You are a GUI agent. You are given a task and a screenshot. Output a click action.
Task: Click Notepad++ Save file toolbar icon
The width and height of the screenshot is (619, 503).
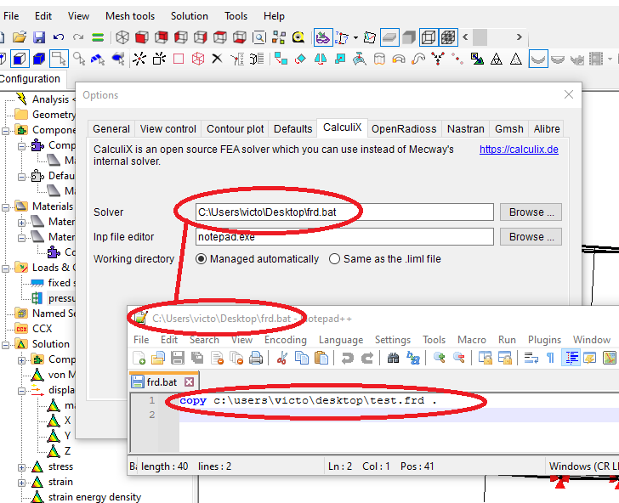tap(177, 359)
